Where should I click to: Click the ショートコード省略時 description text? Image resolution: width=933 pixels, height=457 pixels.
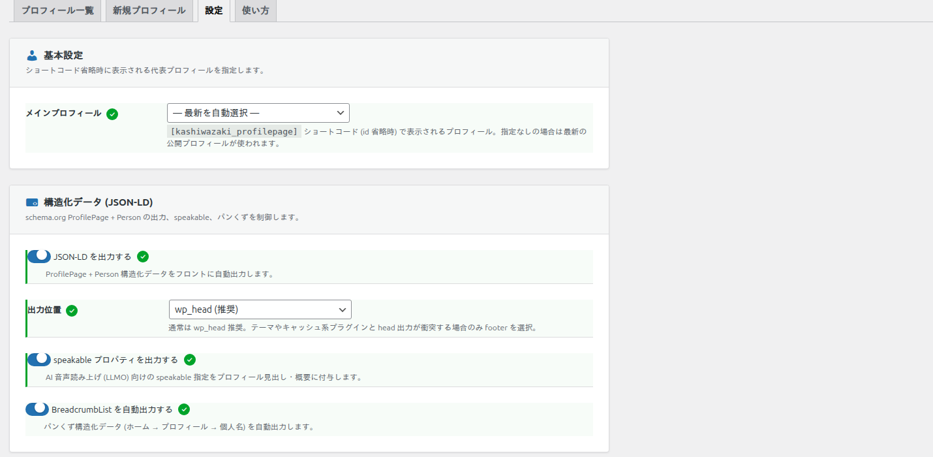click(145, 71)
